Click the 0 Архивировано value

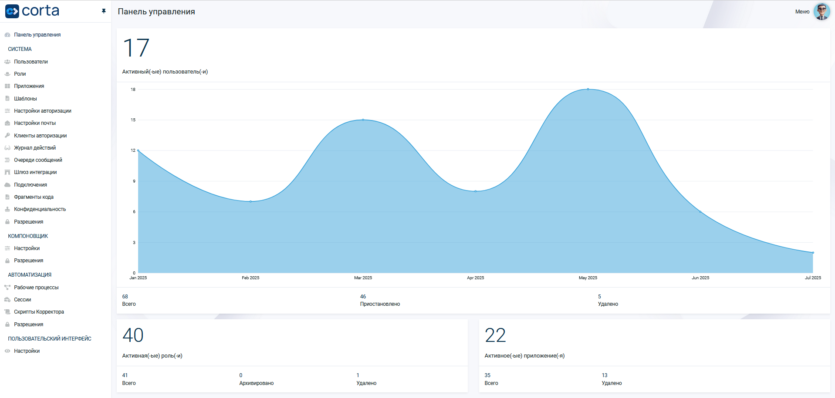click(x=241, y=375)
